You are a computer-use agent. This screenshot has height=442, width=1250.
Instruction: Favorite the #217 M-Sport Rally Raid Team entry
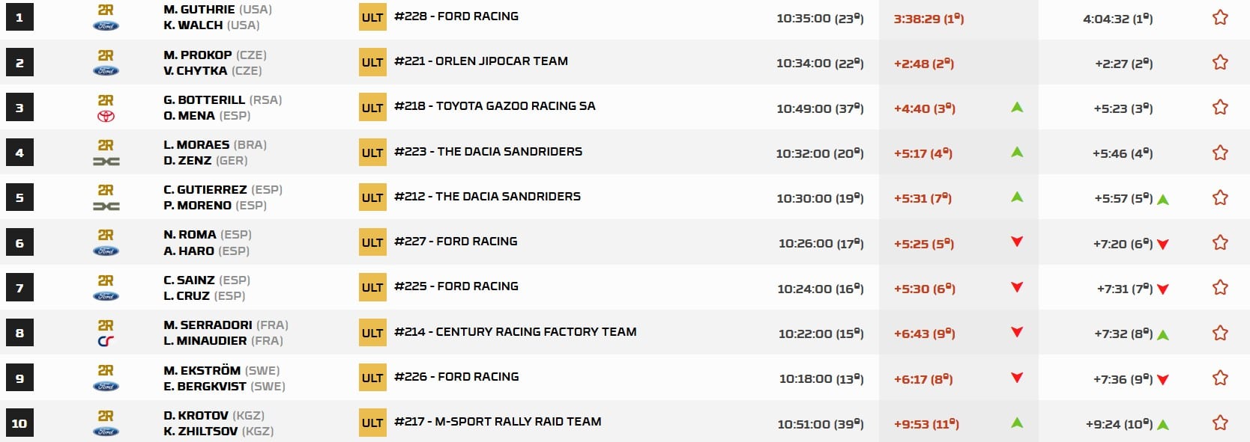tap(1220, 423)
